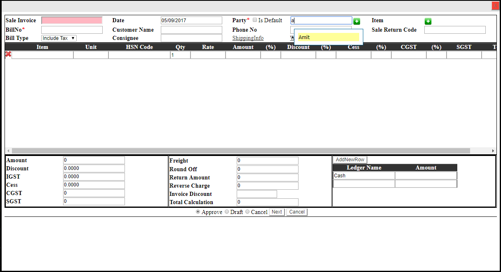
Task: Click AddNewRow in ledger panel
Action: 350,160
